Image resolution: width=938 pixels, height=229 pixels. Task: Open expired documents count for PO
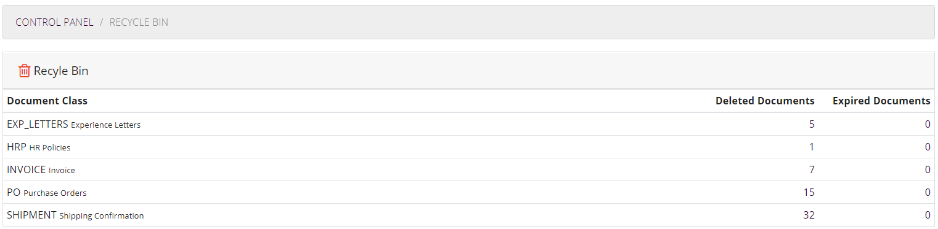[928, 192]
